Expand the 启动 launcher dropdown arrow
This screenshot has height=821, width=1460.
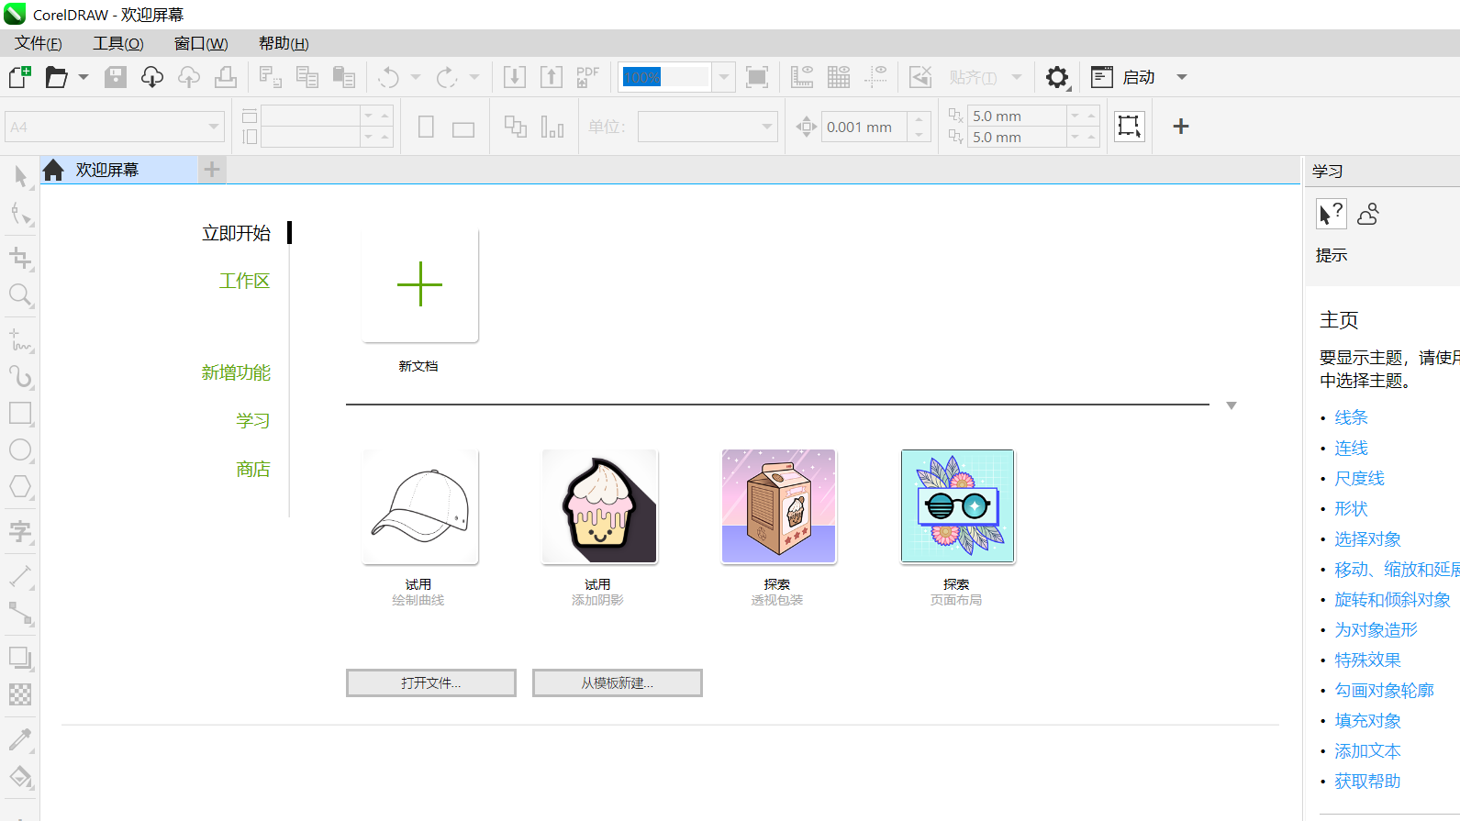click(1182, 77)
